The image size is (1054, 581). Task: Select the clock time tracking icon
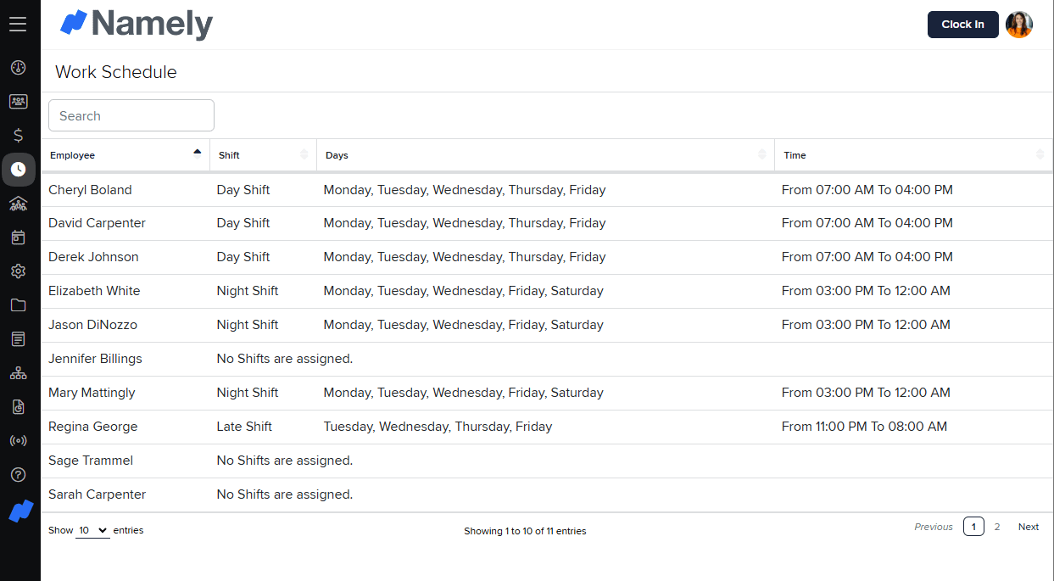(18, 170)
